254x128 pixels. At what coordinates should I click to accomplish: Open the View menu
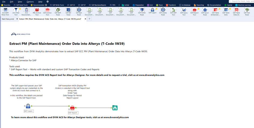(x=20, y=2)
